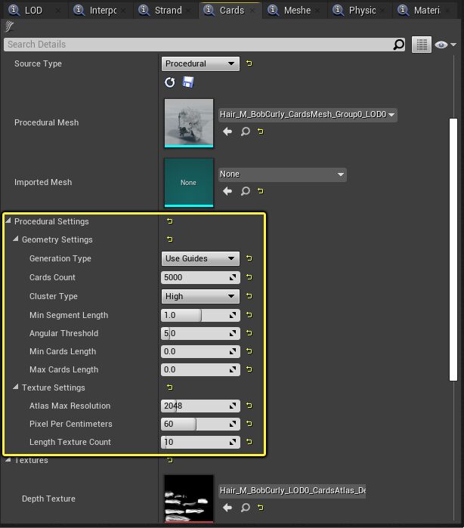This screenshot has height=528, width=464.
Task: Click the Pixel Per Centimeters slider field
Action: point(200,424)
